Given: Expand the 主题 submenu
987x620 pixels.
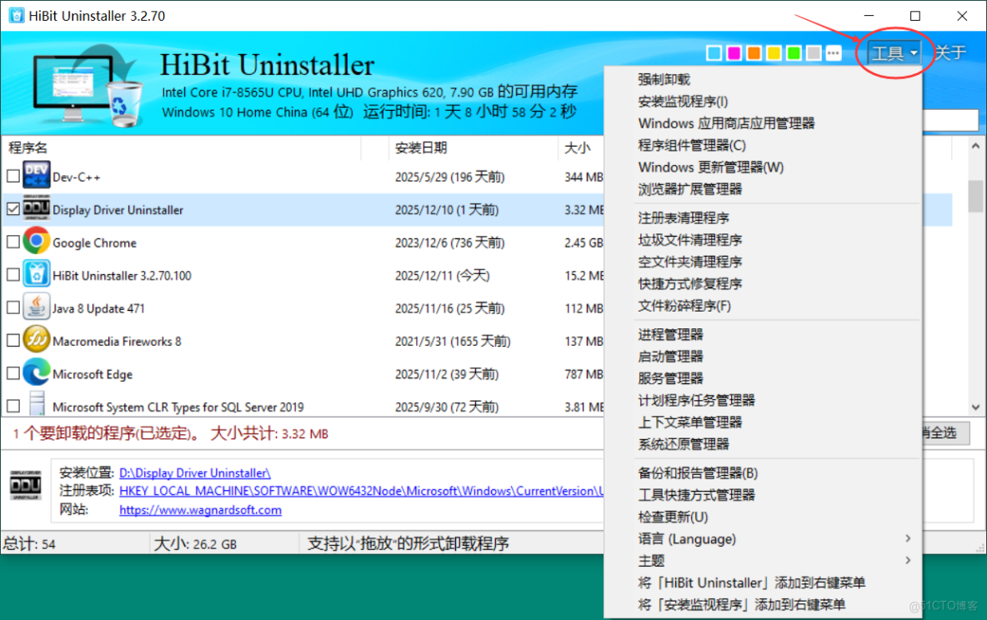Looking at the screenshot, I should click(652, 561).
